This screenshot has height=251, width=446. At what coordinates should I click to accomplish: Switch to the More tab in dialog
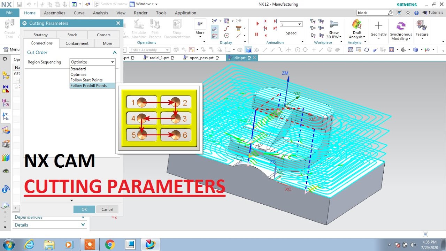point(107,43)
